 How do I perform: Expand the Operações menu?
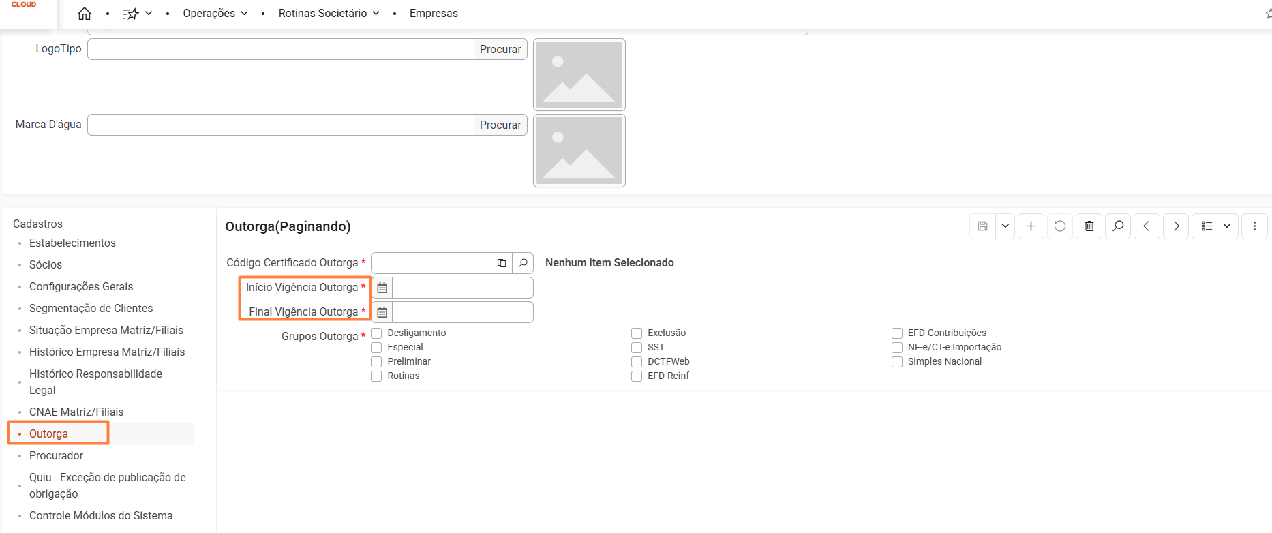(215, 14)
